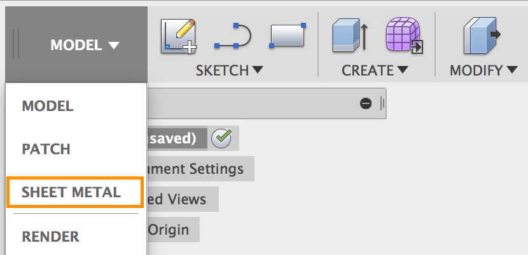Screen dimensions: 528x255
Task: Switch to the PATCH workspace
Action: (46, 150)
